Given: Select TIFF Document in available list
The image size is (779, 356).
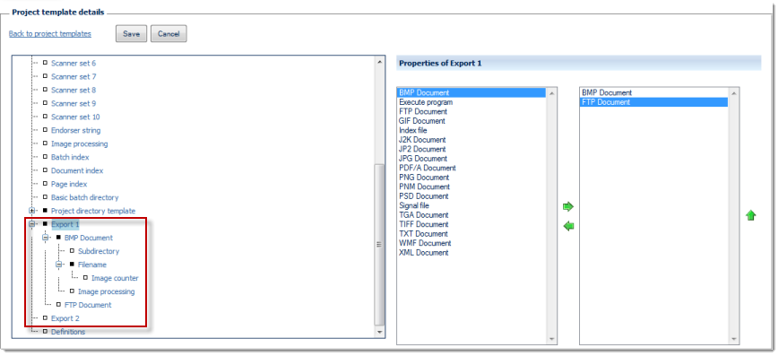Looking at the screenshot, I should pos(471,224).
